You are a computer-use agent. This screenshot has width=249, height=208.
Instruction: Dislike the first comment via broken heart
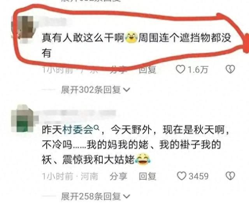(230, 69)
